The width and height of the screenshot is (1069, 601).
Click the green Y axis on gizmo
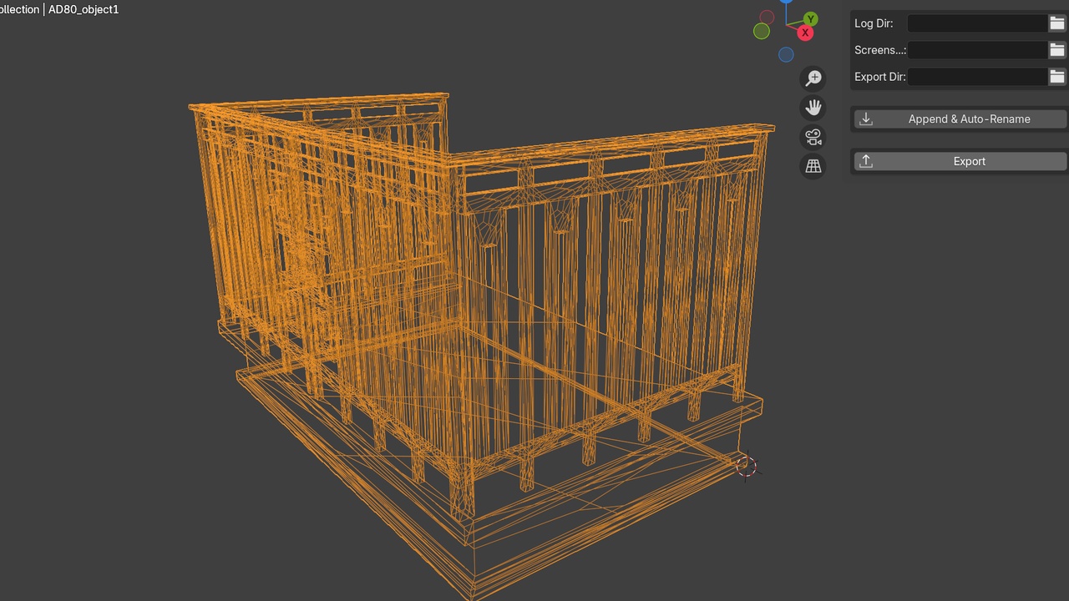point(810,19)
